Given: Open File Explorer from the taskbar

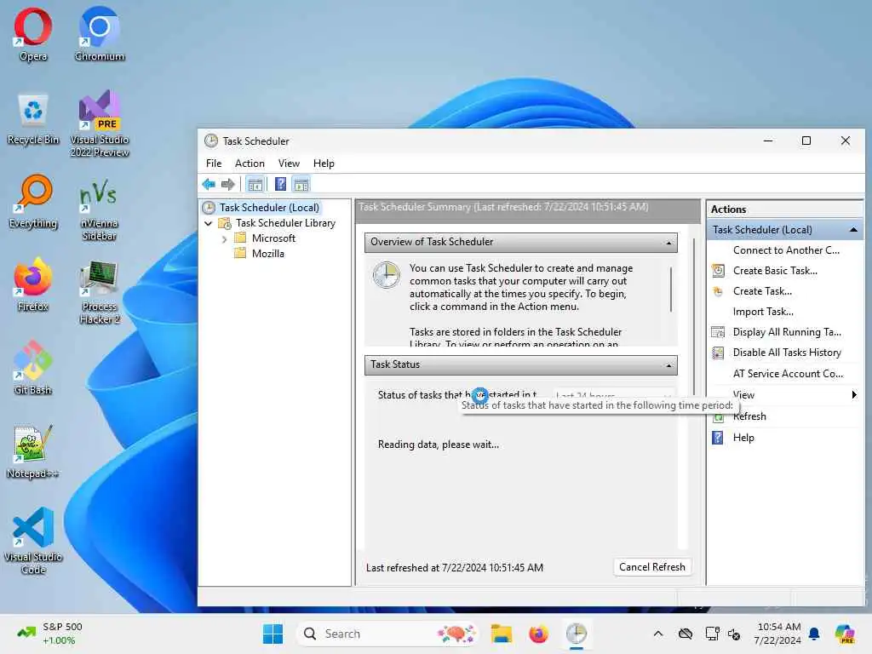Looking at the screenshot, I should pos(501,634).
